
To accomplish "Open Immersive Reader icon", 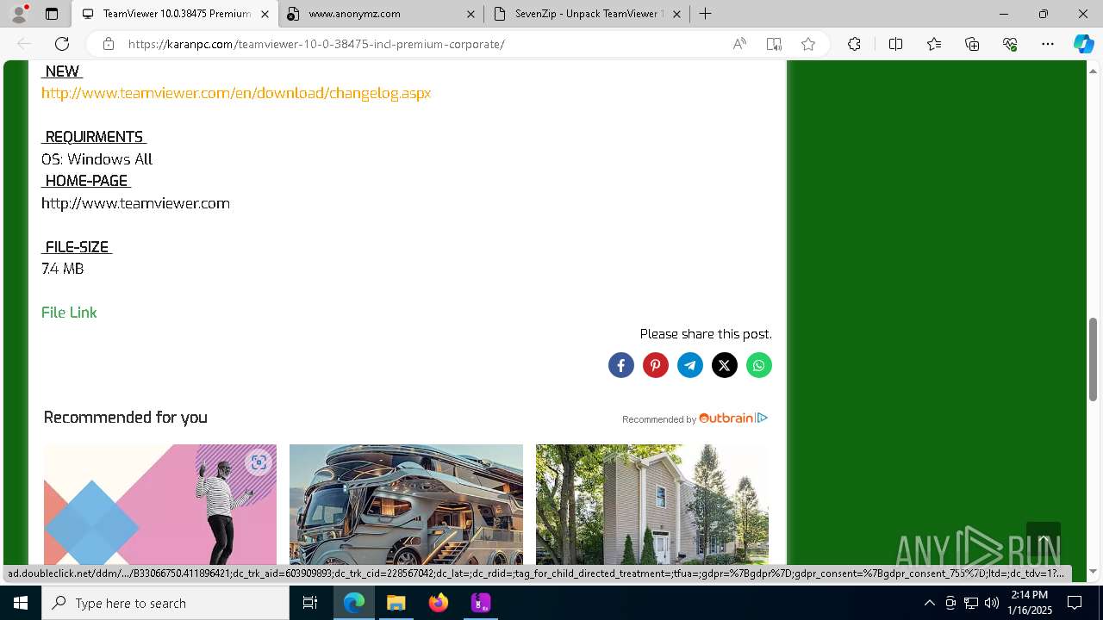I will coord(774,44).
